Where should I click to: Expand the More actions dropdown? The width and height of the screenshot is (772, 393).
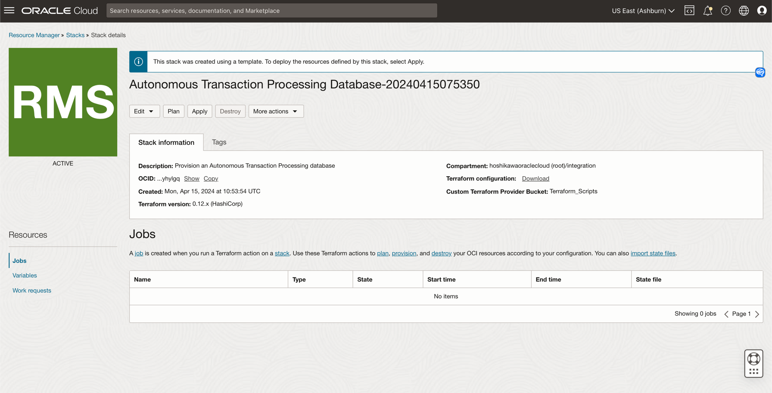coord(276,111)
